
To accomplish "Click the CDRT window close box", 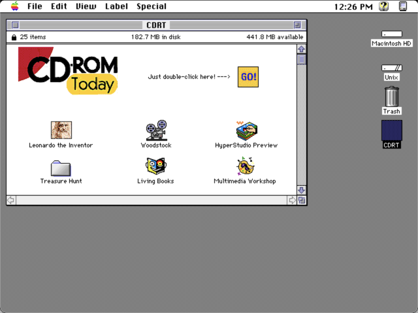I will (x=16, y=25).
